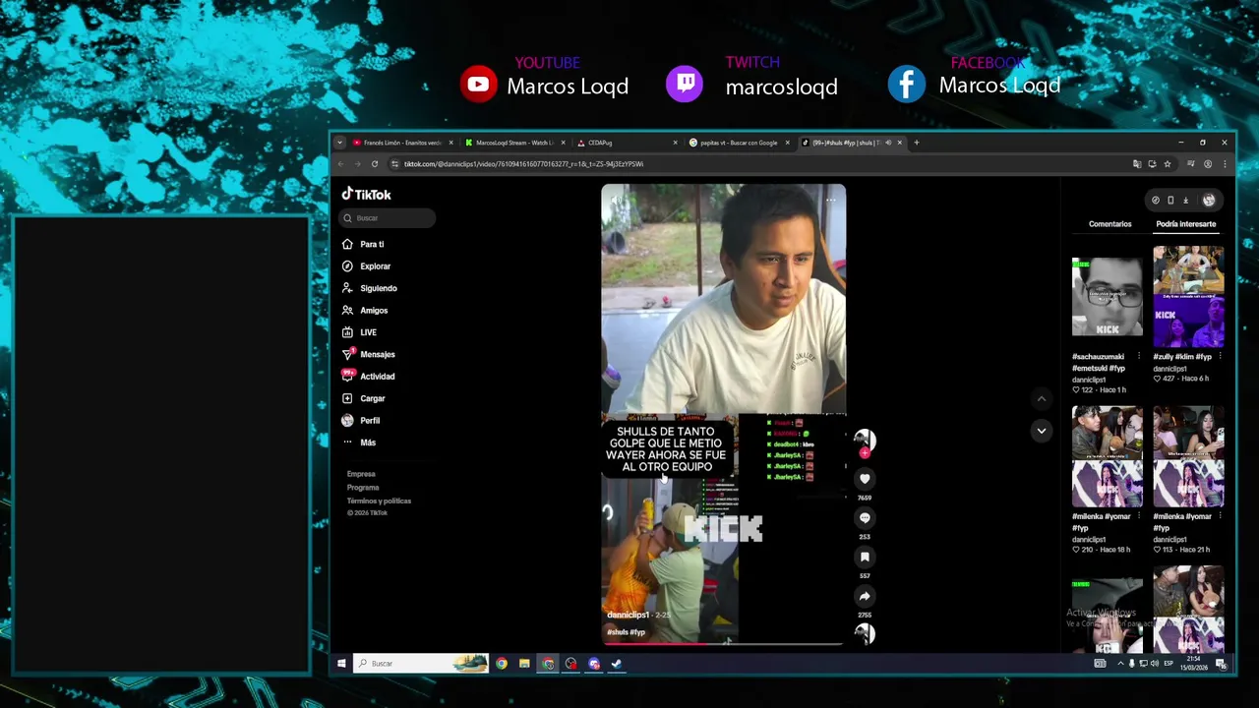The height and width of the screenshot is (708, 1259).
Task: Click Cargar to upload a video
Action: pos(364,398)
